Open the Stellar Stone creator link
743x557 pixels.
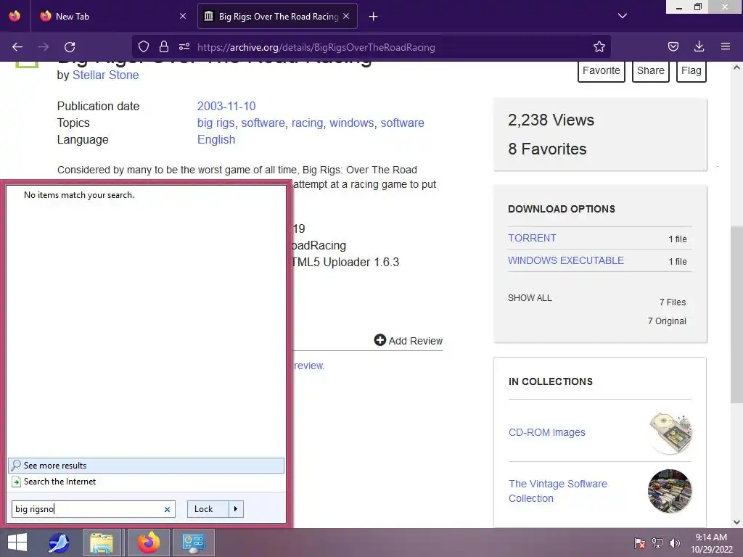(x=106, y=75)
